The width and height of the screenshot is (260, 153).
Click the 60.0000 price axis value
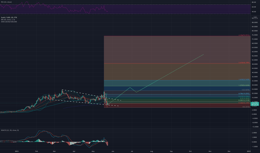click(x=255, y=52)
